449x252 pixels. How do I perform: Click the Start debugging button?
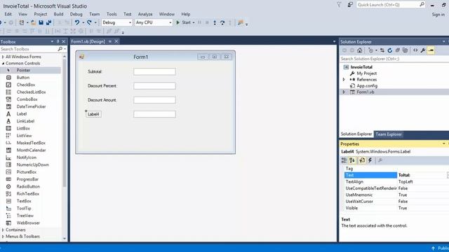(184, 22)
